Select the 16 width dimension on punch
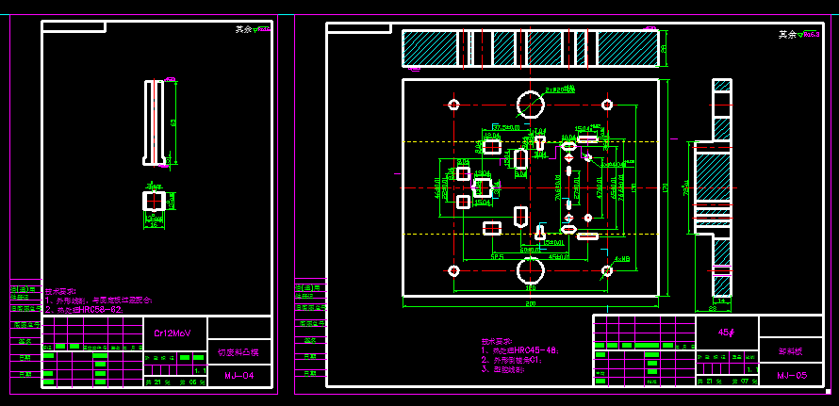Image resolution: width=839 pixels, height=406 pixels. (154, 225)
